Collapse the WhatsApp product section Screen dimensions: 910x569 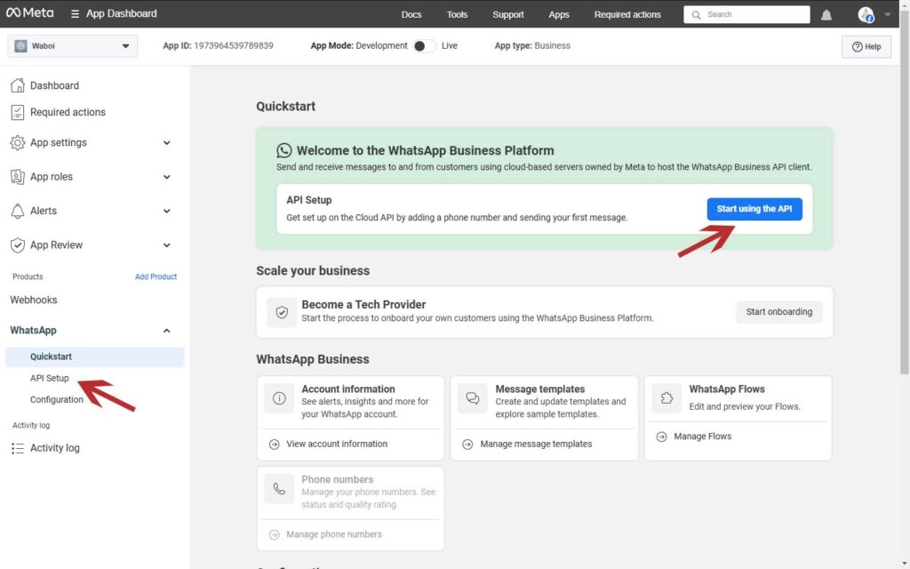(166, 331)
